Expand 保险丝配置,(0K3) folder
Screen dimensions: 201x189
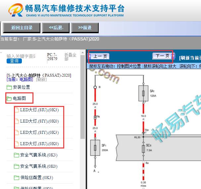point(37,178)
